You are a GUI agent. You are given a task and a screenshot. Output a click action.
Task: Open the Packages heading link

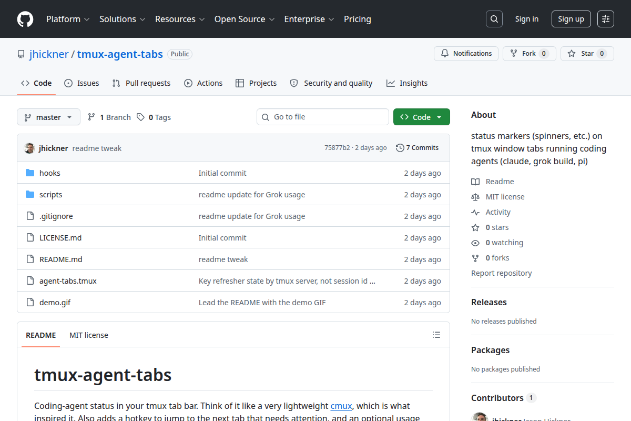point(490,350)
